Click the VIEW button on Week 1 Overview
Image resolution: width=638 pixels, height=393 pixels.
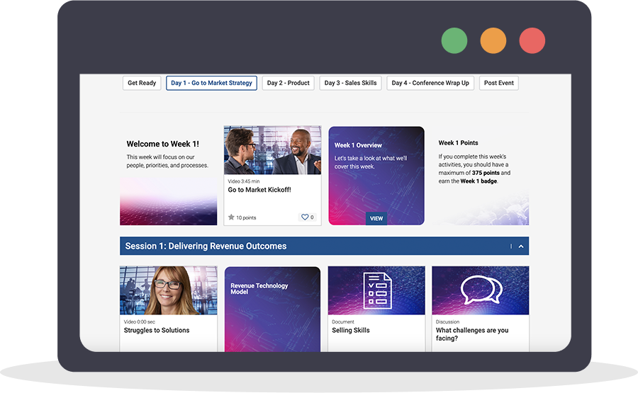tap(376, 218)
